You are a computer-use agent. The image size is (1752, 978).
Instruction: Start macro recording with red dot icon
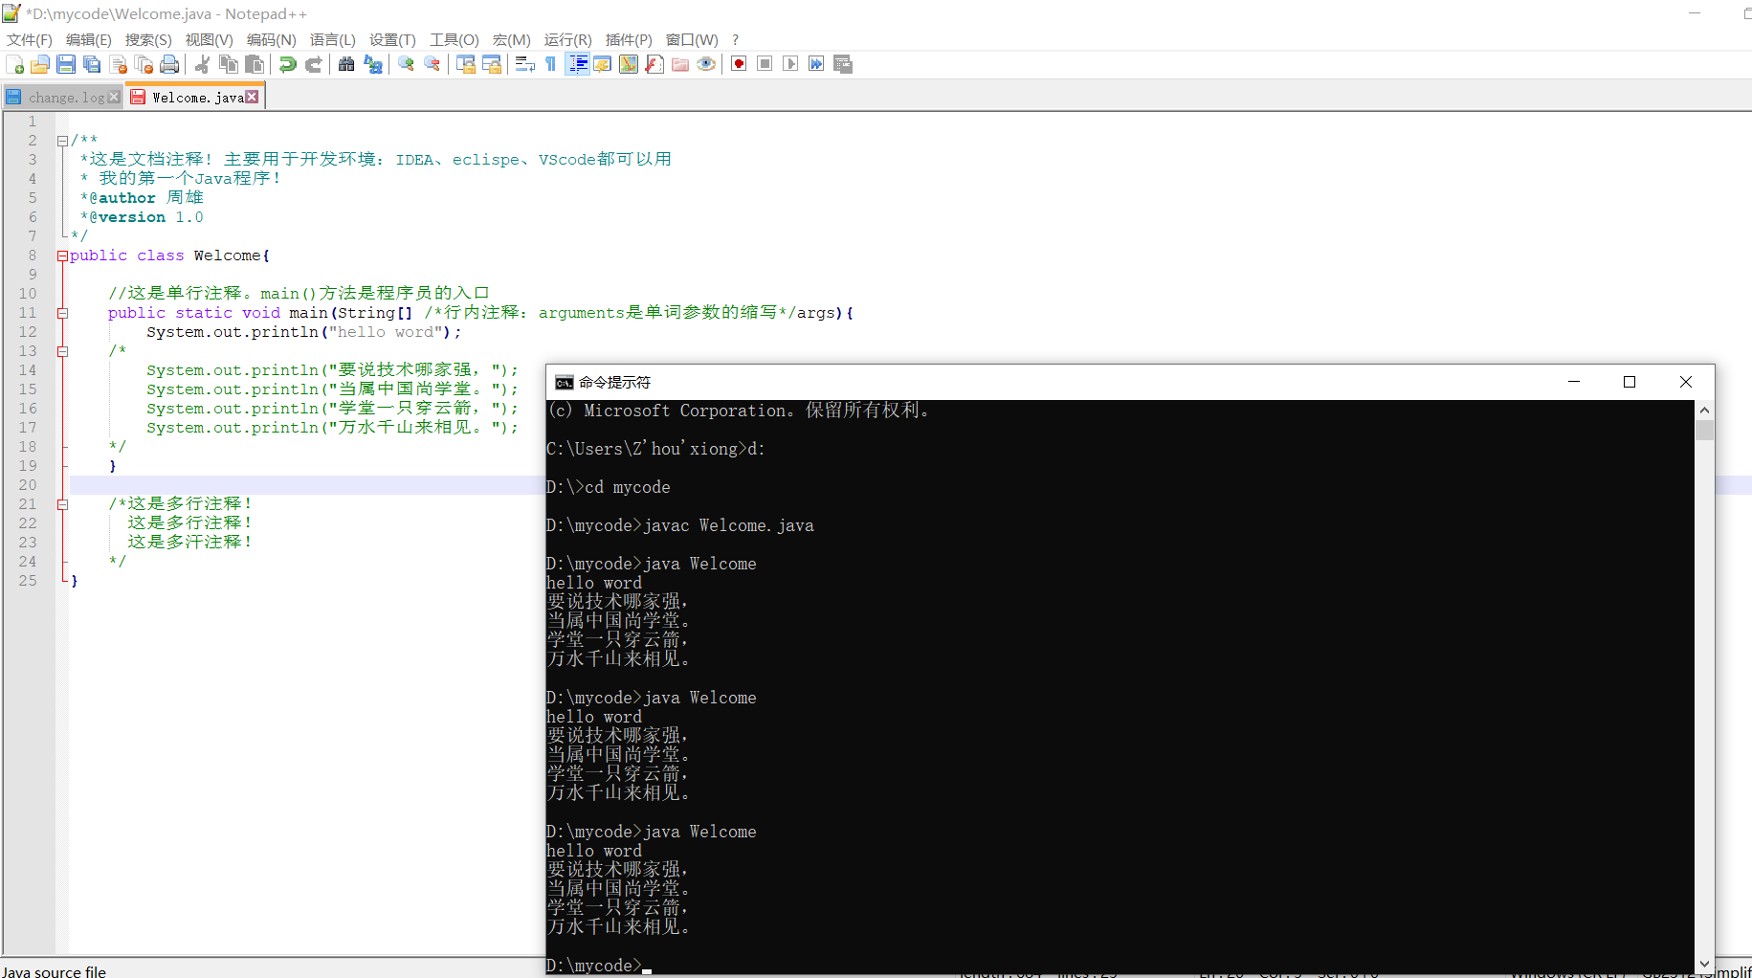tap(739, 64)
